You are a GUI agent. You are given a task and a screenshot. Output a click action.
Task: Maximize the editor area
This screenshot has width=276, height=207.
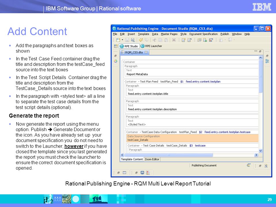tap(260, 51)
